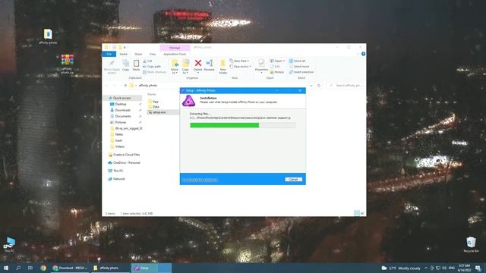Refresh the affinity photo folder

pyautogui.click(x=319, y=86)
